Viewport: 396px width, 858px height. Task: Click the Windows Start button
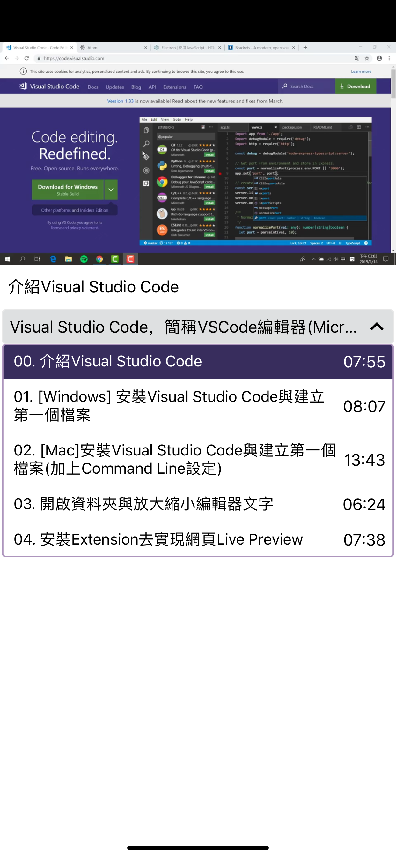7,259
